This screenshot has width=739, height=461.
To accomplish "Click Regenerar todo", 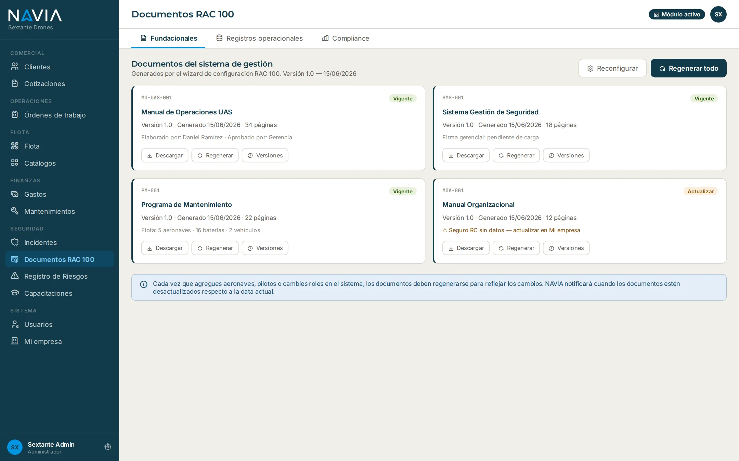I will point(688,68).
